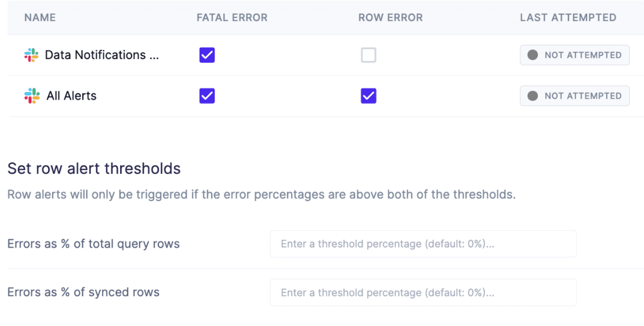This screenshot has width=644, height=326.
Task: Click the gray status dot in All Alerts row
Action: point(533,96)
